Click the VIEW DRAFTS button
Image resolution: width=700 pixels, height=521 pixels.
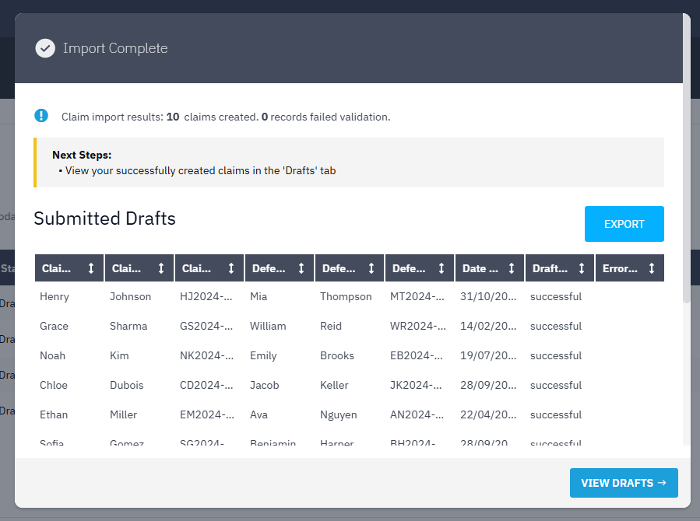[x=623, y=482]
